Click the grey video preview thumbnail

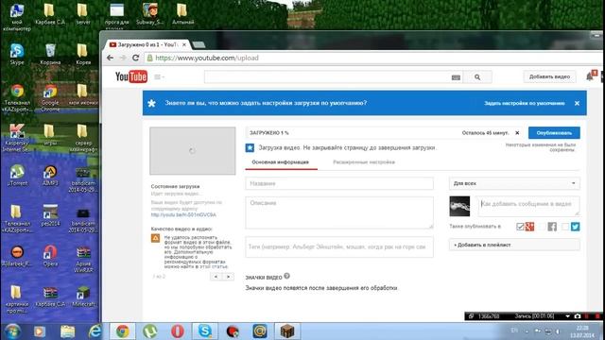(x=193, y=151)
